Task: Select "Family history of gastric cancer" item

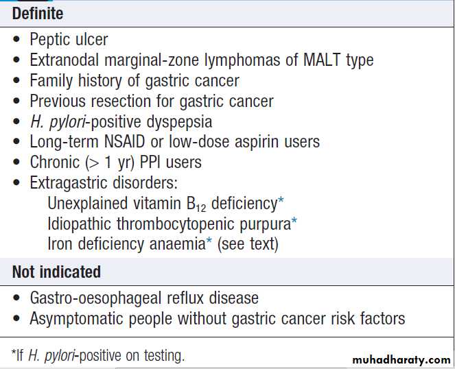Action: (135, 81)
